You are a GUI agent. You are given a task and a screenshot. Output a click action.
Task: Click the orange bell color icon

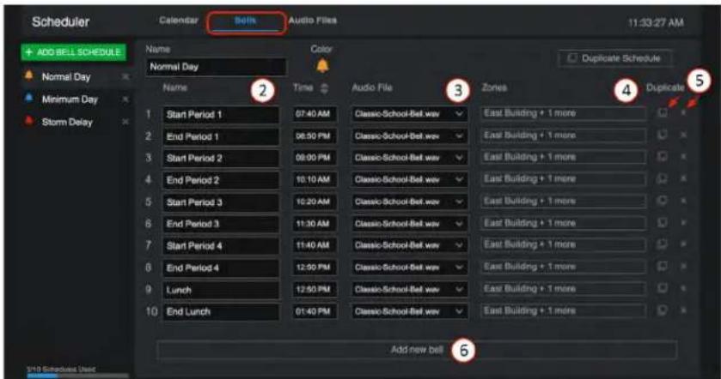coord(322,66)
